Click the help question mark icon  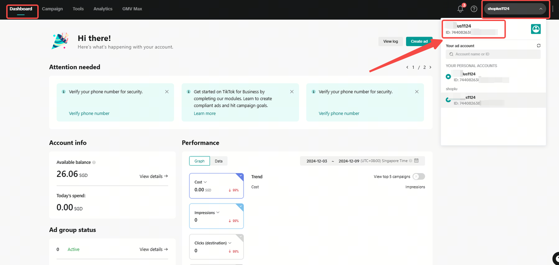[x=474, y=8]
